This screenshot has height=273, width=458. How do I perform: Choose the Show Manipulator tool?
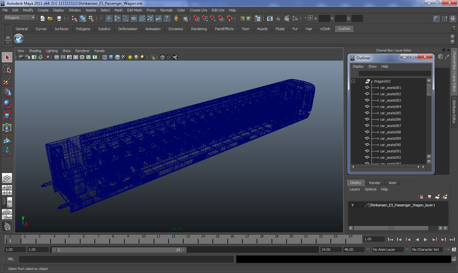(x=7, y=151)
